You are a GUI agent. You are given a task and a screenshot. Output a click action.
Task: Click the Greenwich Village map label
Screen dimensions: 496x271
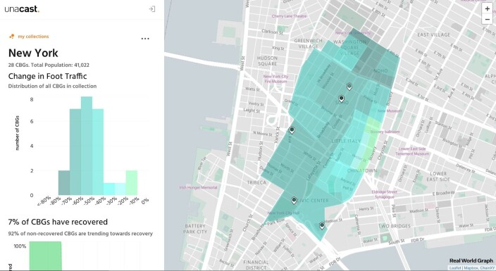click(309, 44)
